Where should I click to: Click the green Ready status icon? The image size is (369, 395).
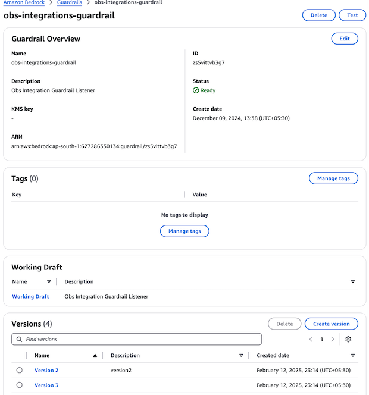196,90
